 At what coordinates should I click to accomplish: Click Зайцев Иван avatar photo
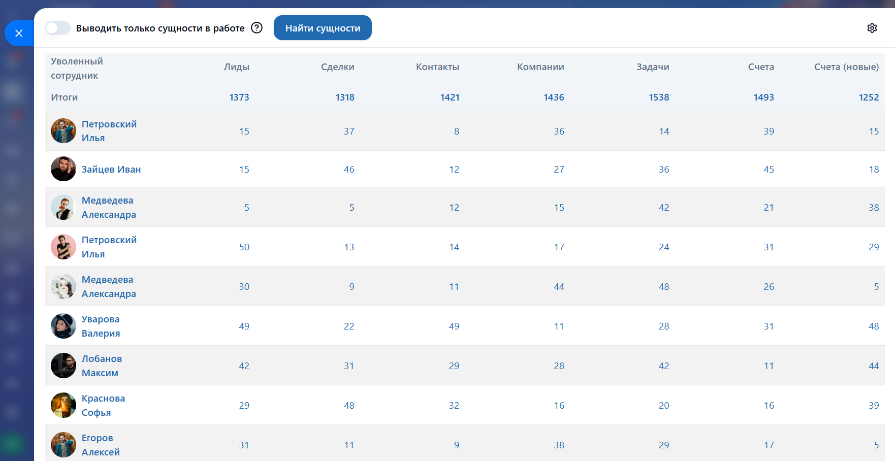tap(63, 169)
